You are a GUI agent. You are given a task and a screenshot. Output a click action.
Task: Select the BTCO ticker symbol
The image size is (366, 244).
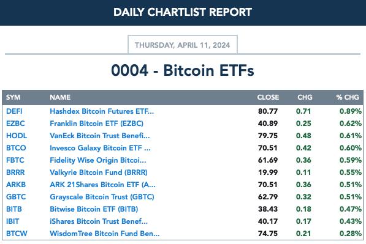[x=16, y=148]
